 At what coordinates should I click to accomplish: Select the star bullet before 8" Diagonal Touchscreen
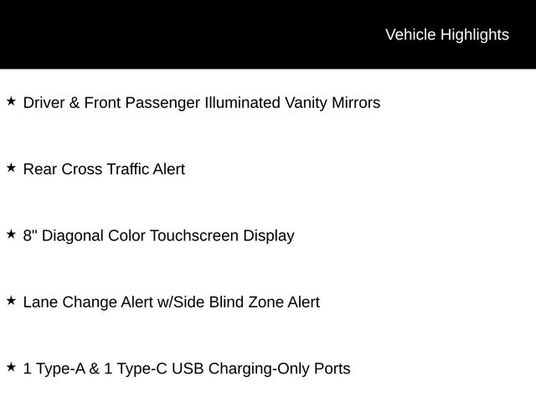click(x=11, y=234)
